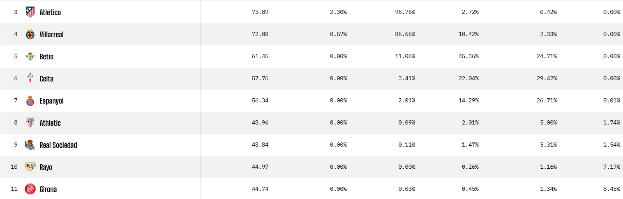Click the Girona red crest icon
Screen dimensions: 623x199
(30, 189)
